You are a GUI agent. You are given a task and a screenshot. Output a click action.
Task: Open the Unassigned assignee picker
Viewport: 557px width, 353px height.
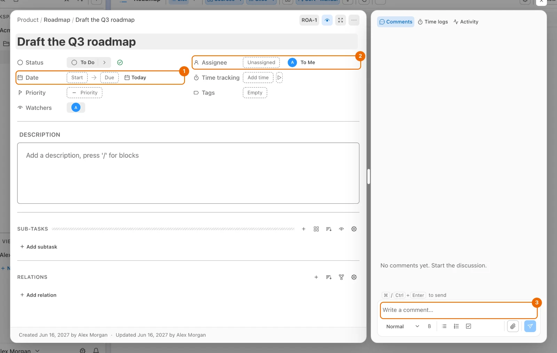click(261, 63)
